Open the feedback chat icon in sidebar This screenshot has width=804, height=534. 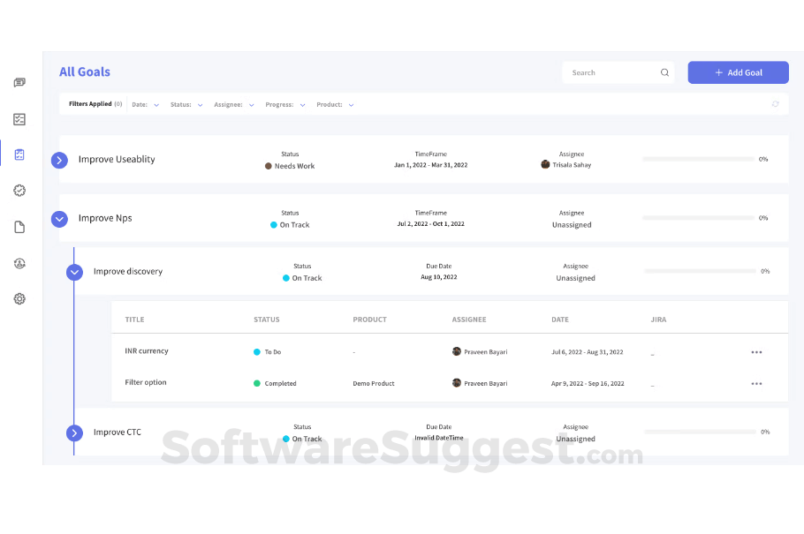(x=19, y=82)
